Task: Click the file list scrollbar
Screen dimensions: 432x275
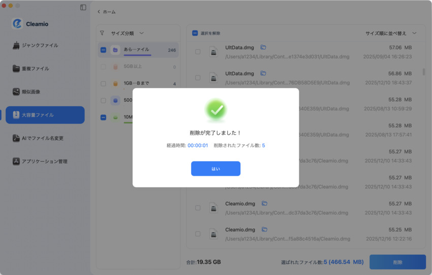Action: [424, 71]
